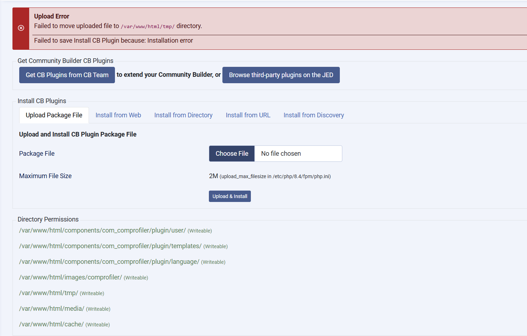527x336 pixels.
Task: Open Browse third-party plugins on the JED
Action: click(x=281, y=75)
